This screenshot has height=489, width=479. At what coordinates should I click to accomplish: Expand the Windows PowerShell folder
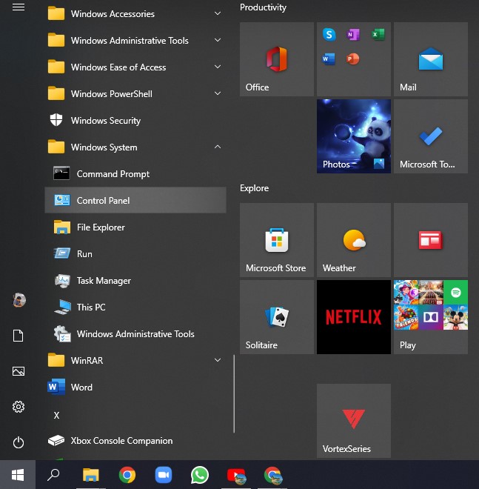tap(135, 93)
